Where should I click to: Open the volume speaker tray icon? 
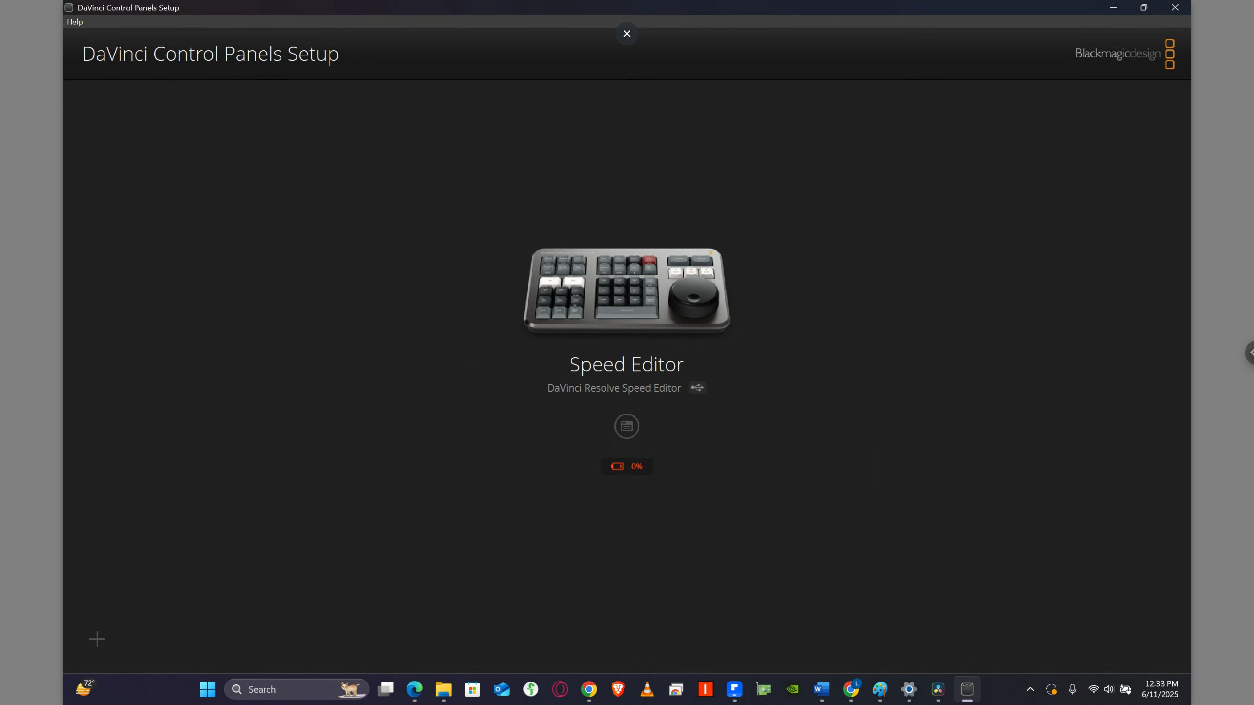pos(1109,689)
